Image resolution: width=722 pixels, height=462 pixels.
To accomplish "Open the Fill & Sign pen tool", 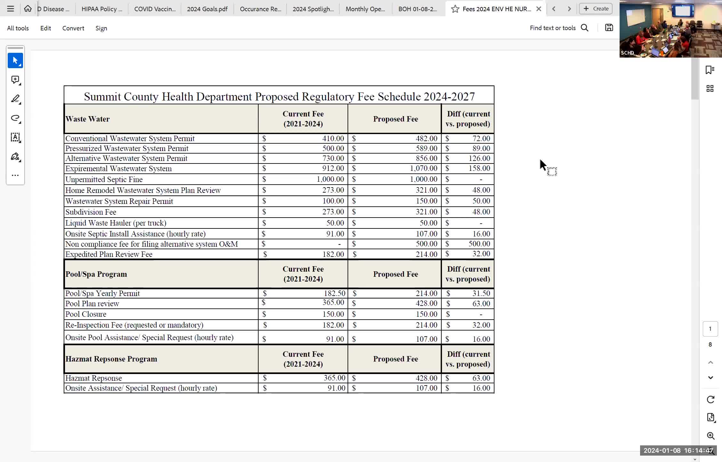I will click(15, 157).
